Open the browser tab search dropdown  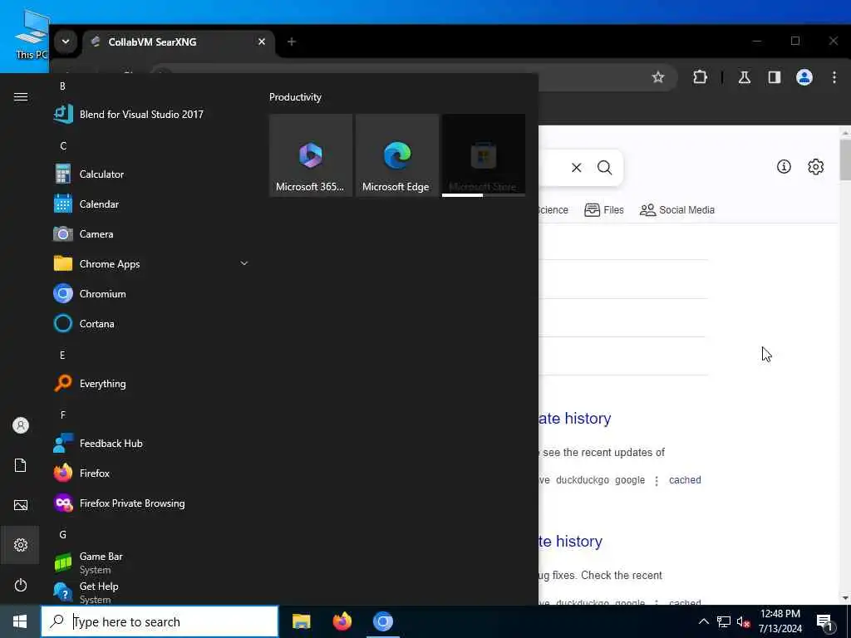tap(65, 42)
